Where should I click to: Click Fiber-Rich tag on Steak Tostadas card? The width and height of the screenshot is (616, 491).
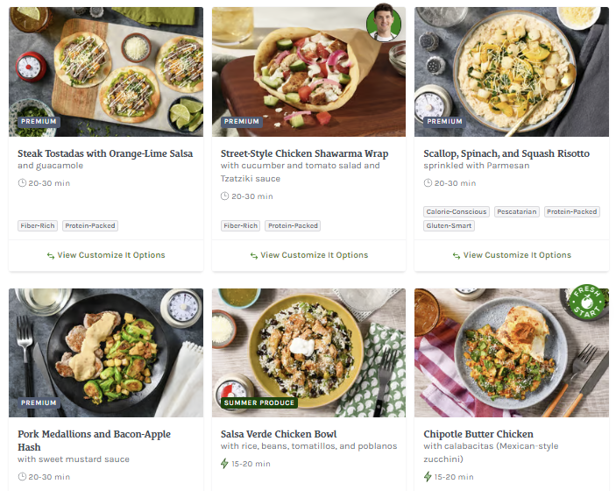[38, 225]
